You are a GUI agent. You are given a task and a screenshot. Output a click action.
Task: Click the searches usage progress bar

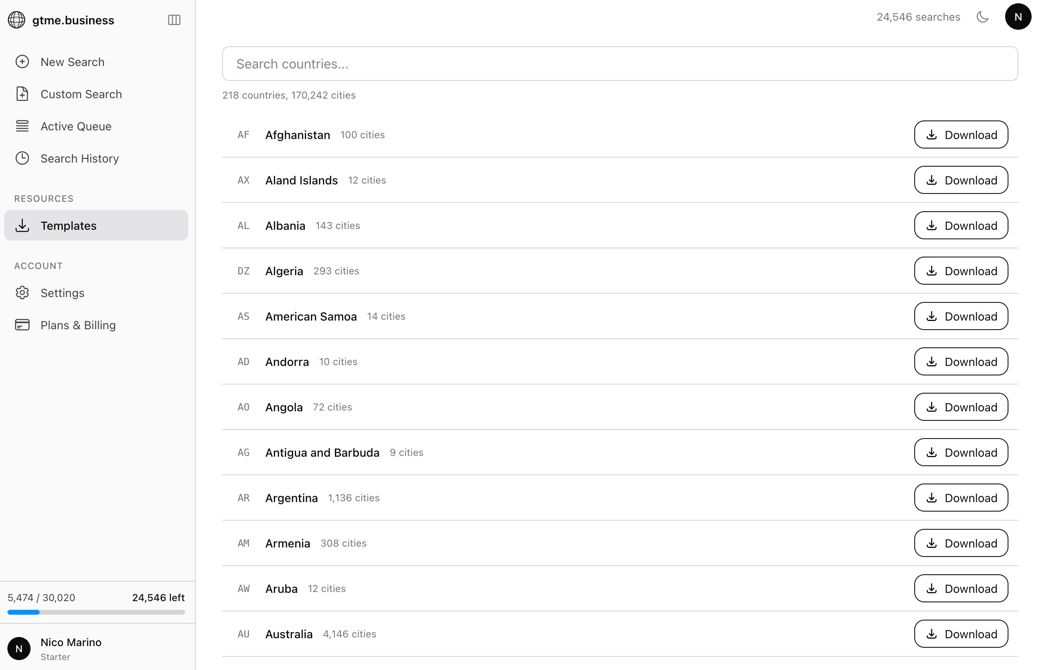coord(96,612)
